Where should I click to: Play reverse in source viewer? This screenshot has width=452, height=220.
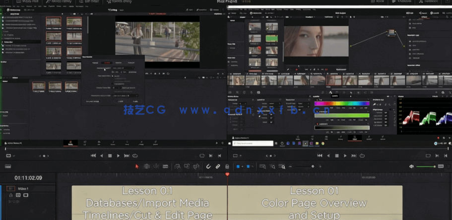tap(102, 156)
